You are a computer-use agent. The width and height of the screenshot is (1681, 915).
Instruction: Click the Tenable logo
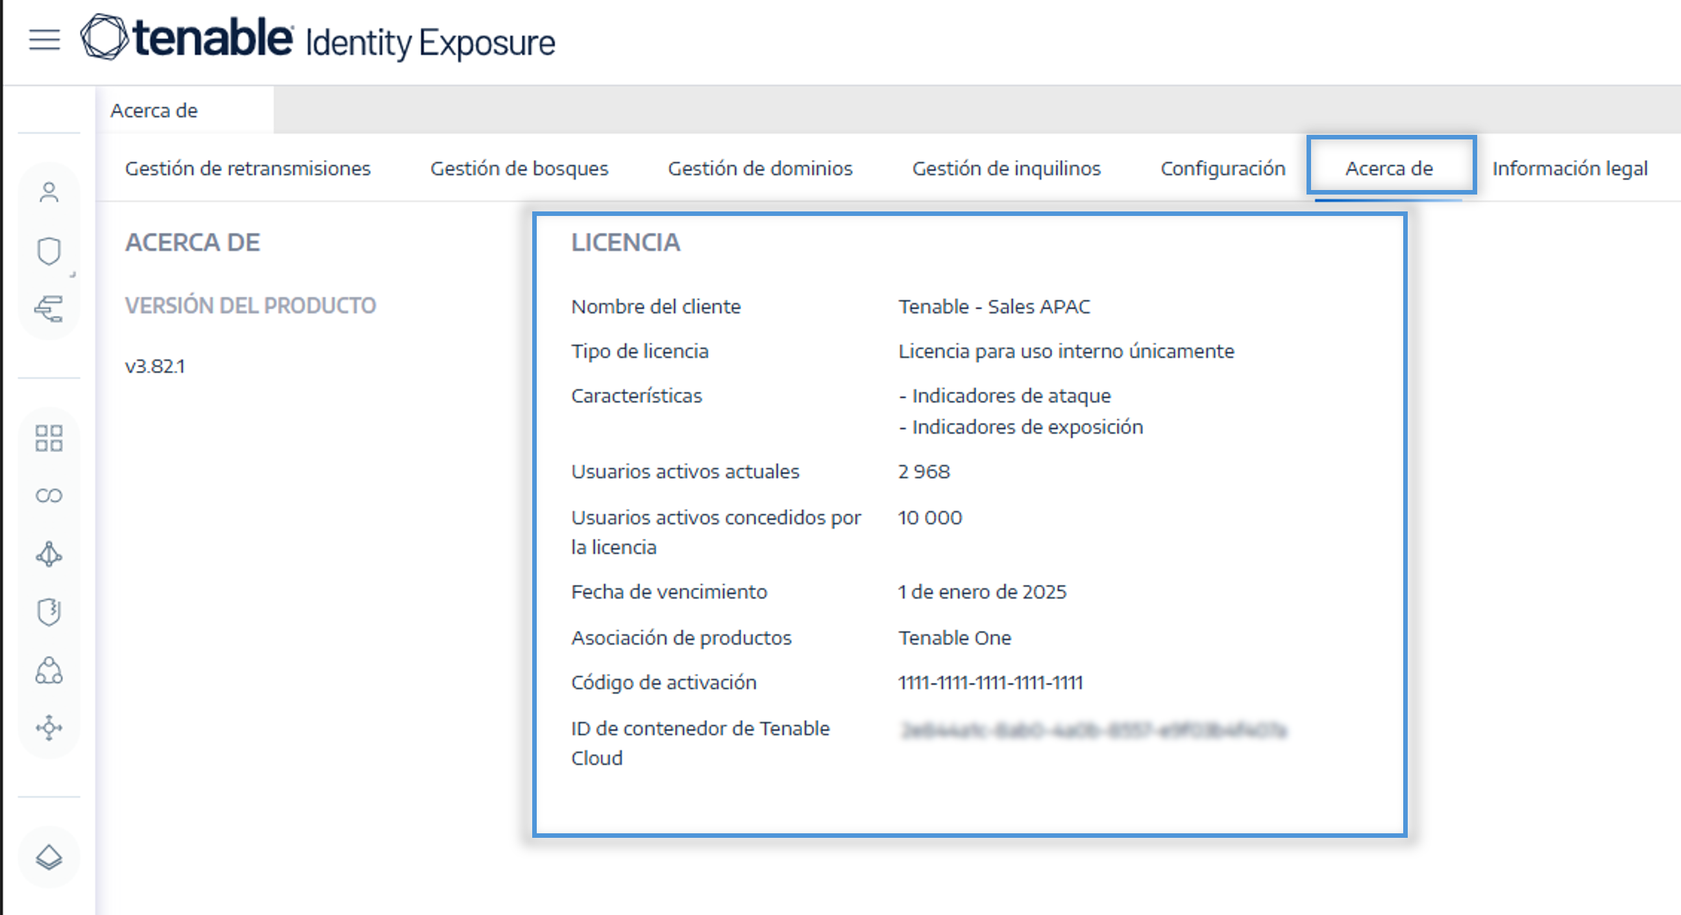click(187, 38)
